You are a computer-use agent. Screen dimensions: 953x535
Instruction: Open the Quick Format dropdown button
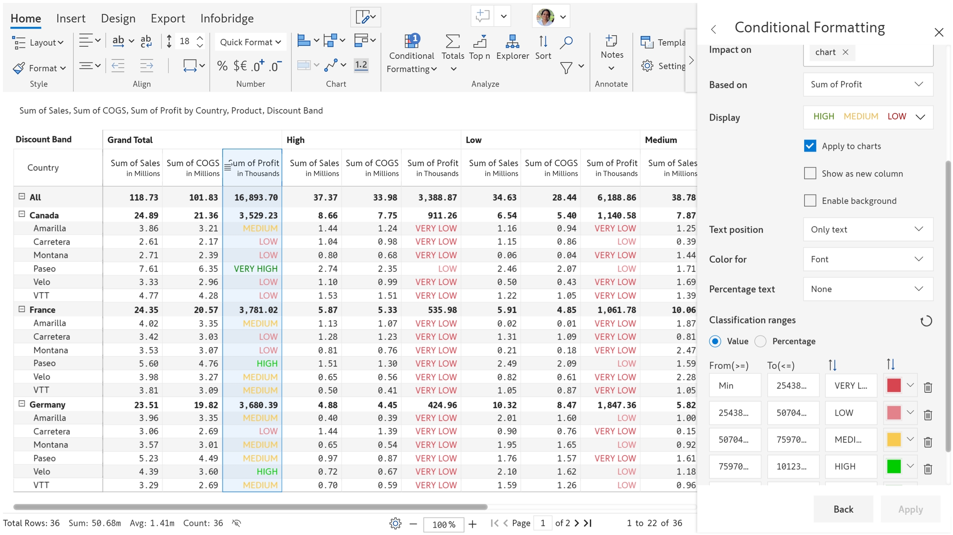(250, 42)
